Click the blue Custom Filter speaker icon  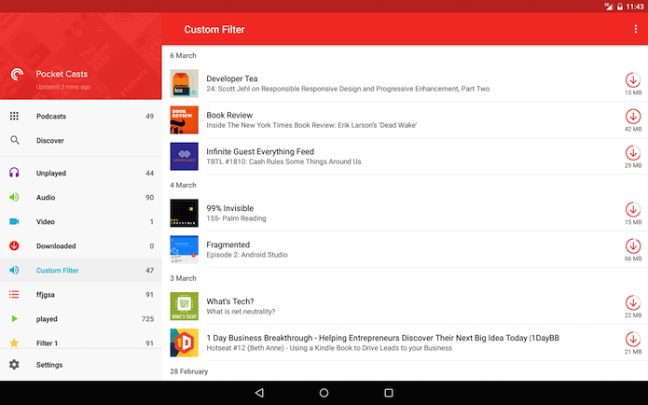[14, 270]
